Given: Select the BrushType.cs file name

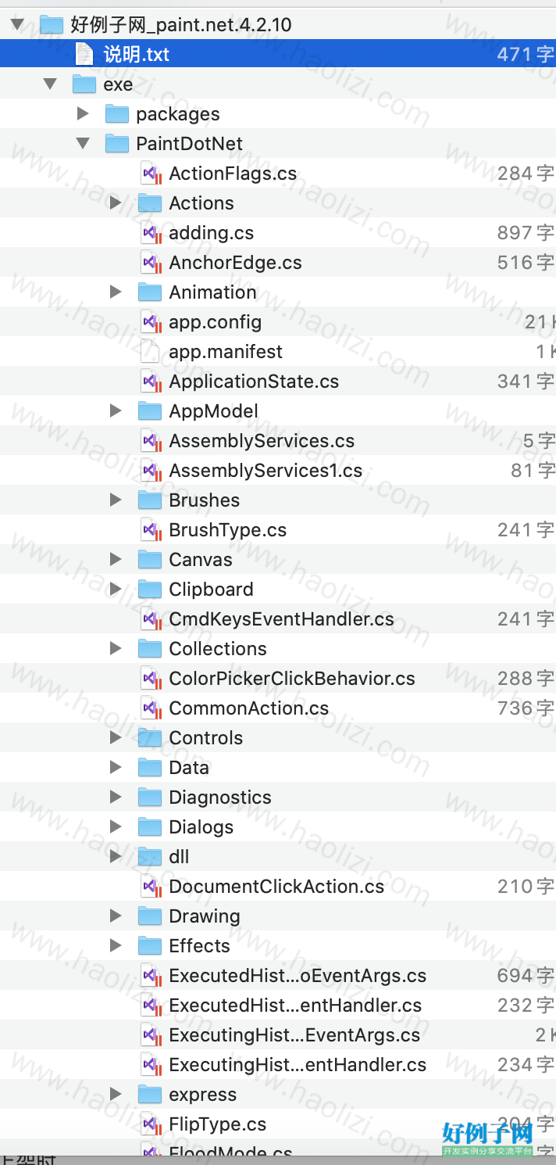Looking at the screenshot, I should coord(227,530).
